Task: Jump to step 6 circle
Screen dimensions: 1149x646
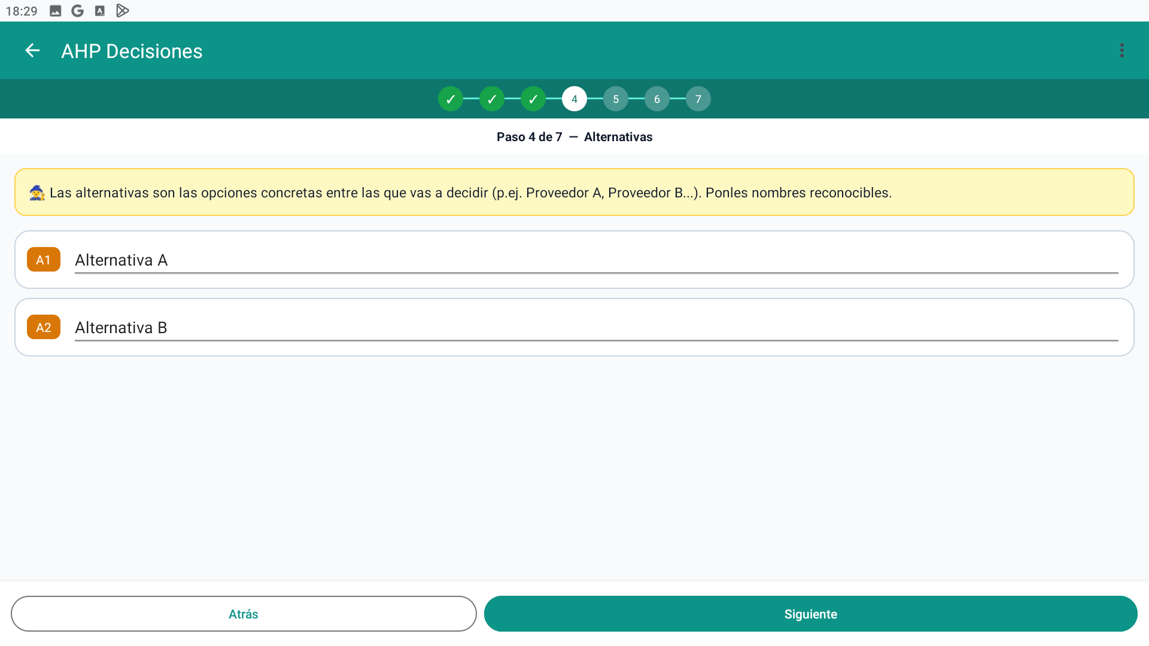Action: [x=657, y=99]
